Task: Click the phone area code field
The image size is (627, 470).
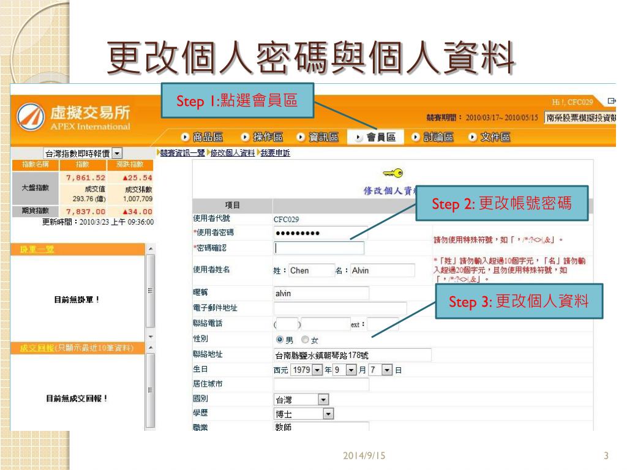Action: point(287,324)
